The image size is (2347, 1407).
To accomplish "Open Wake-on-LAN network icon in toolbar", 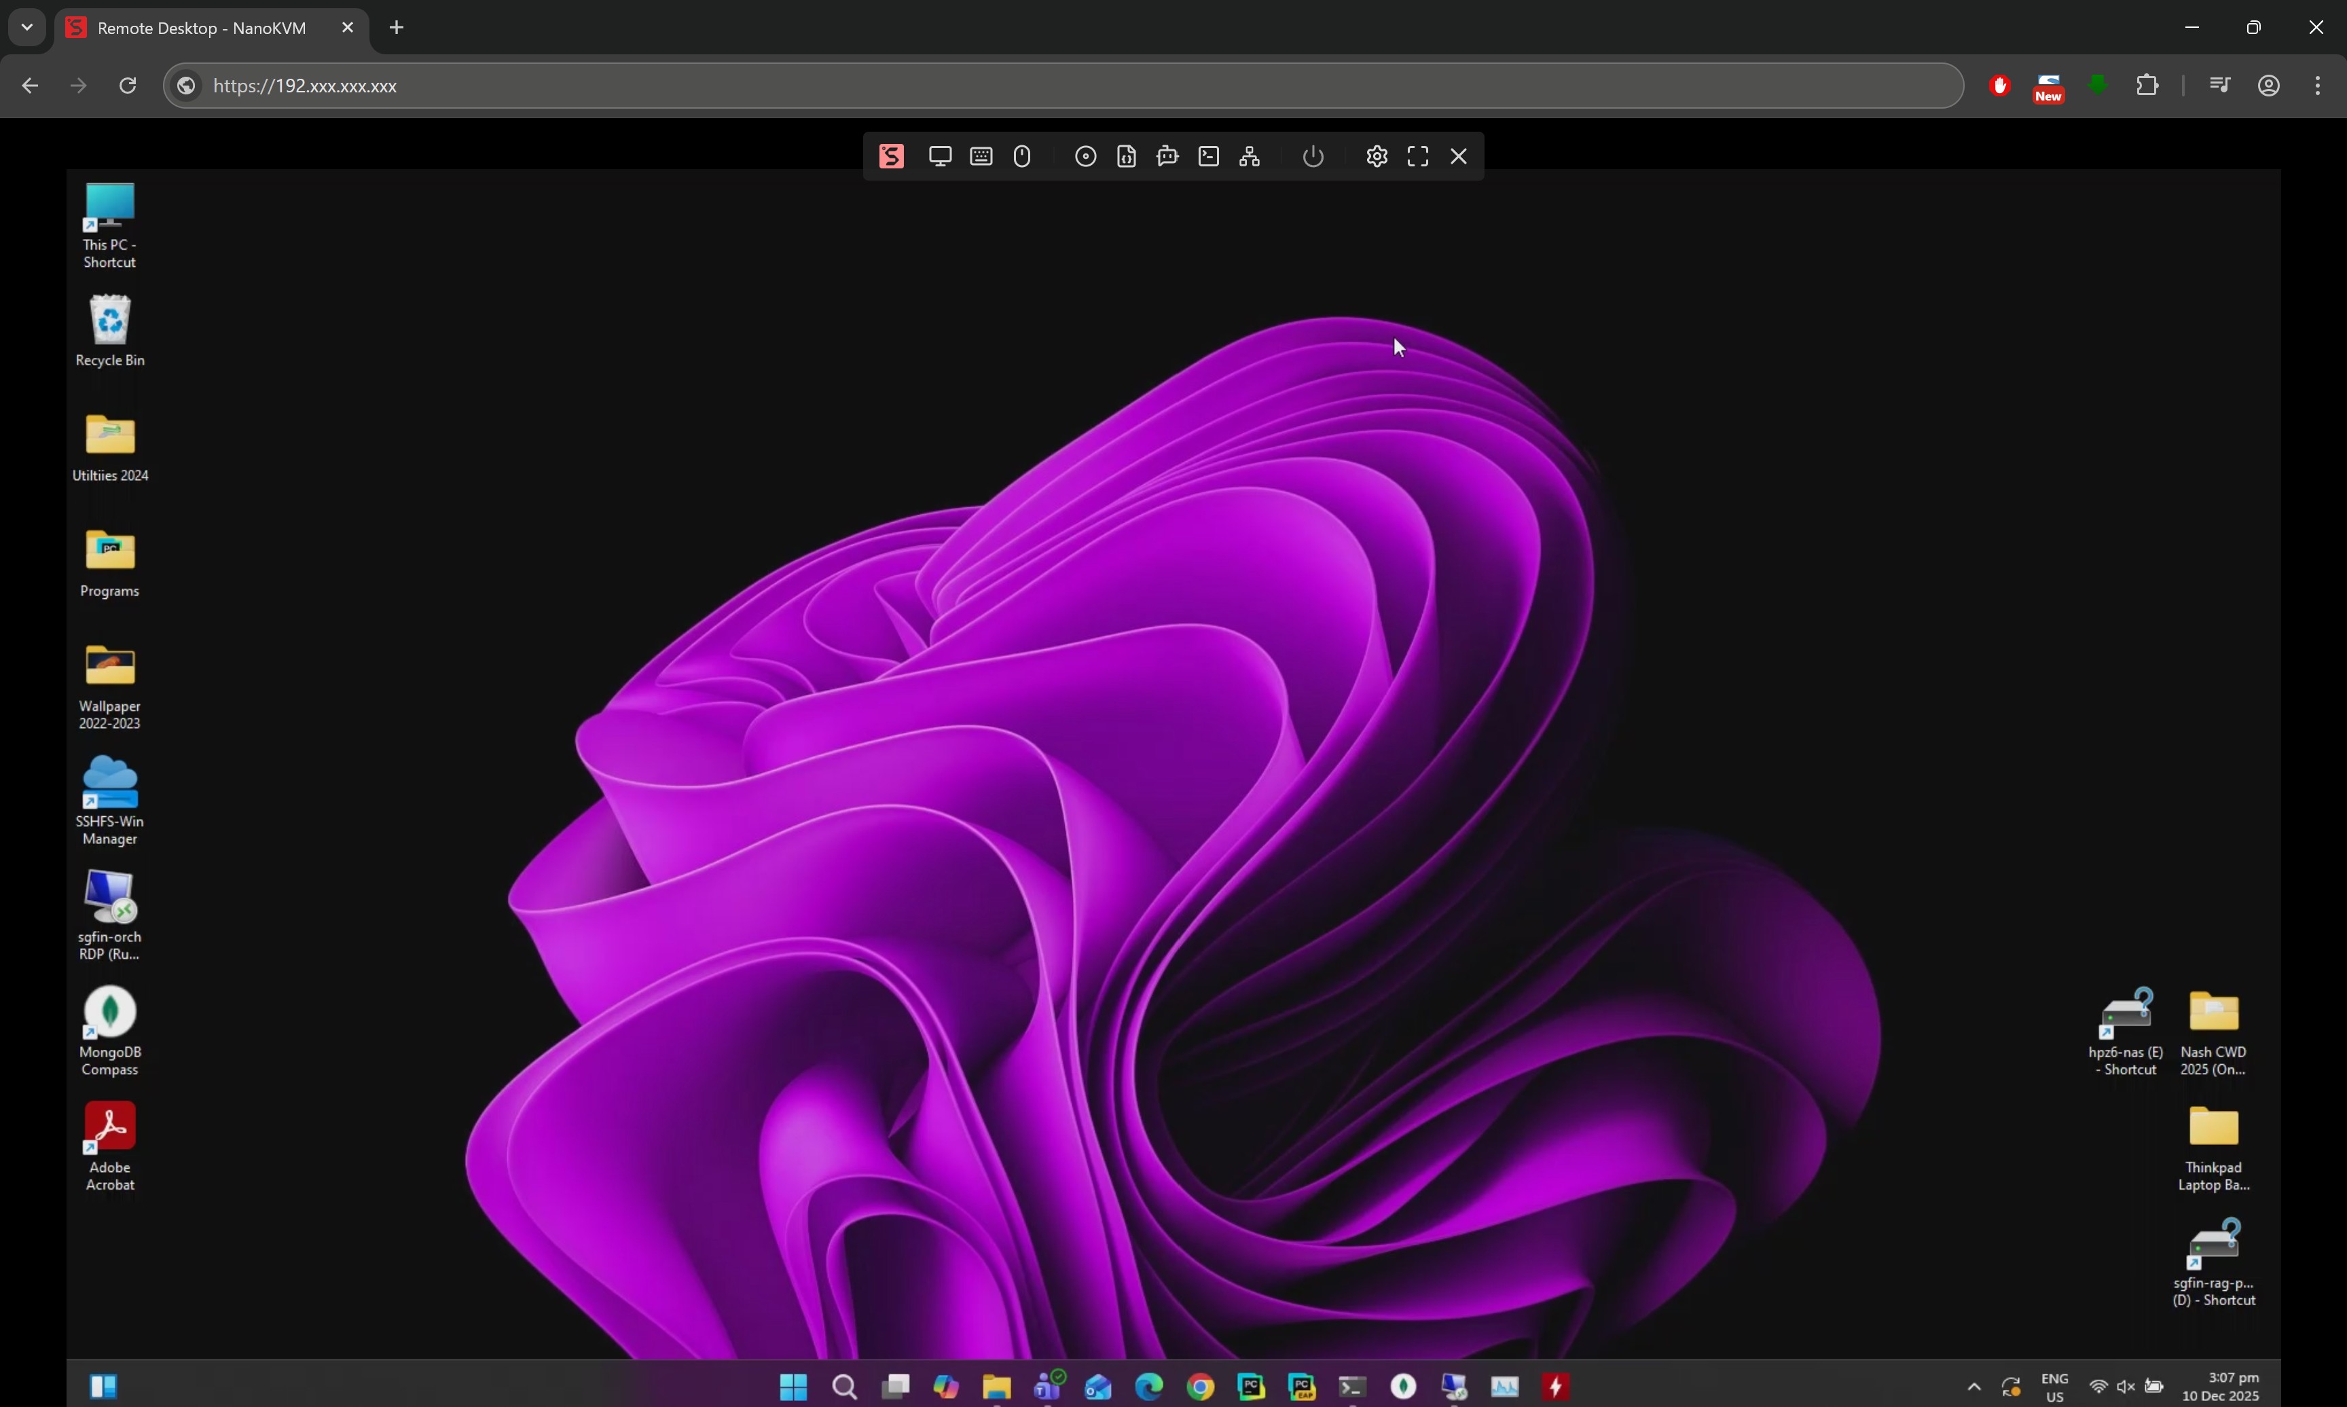I will pyautogui.click(x=1250, y=156).
